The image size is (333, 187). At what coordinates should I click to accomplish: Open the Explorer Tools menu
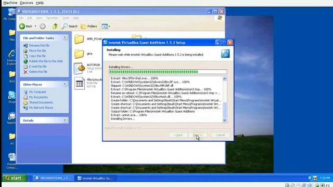pyautogui.click(x=66, y=18)
